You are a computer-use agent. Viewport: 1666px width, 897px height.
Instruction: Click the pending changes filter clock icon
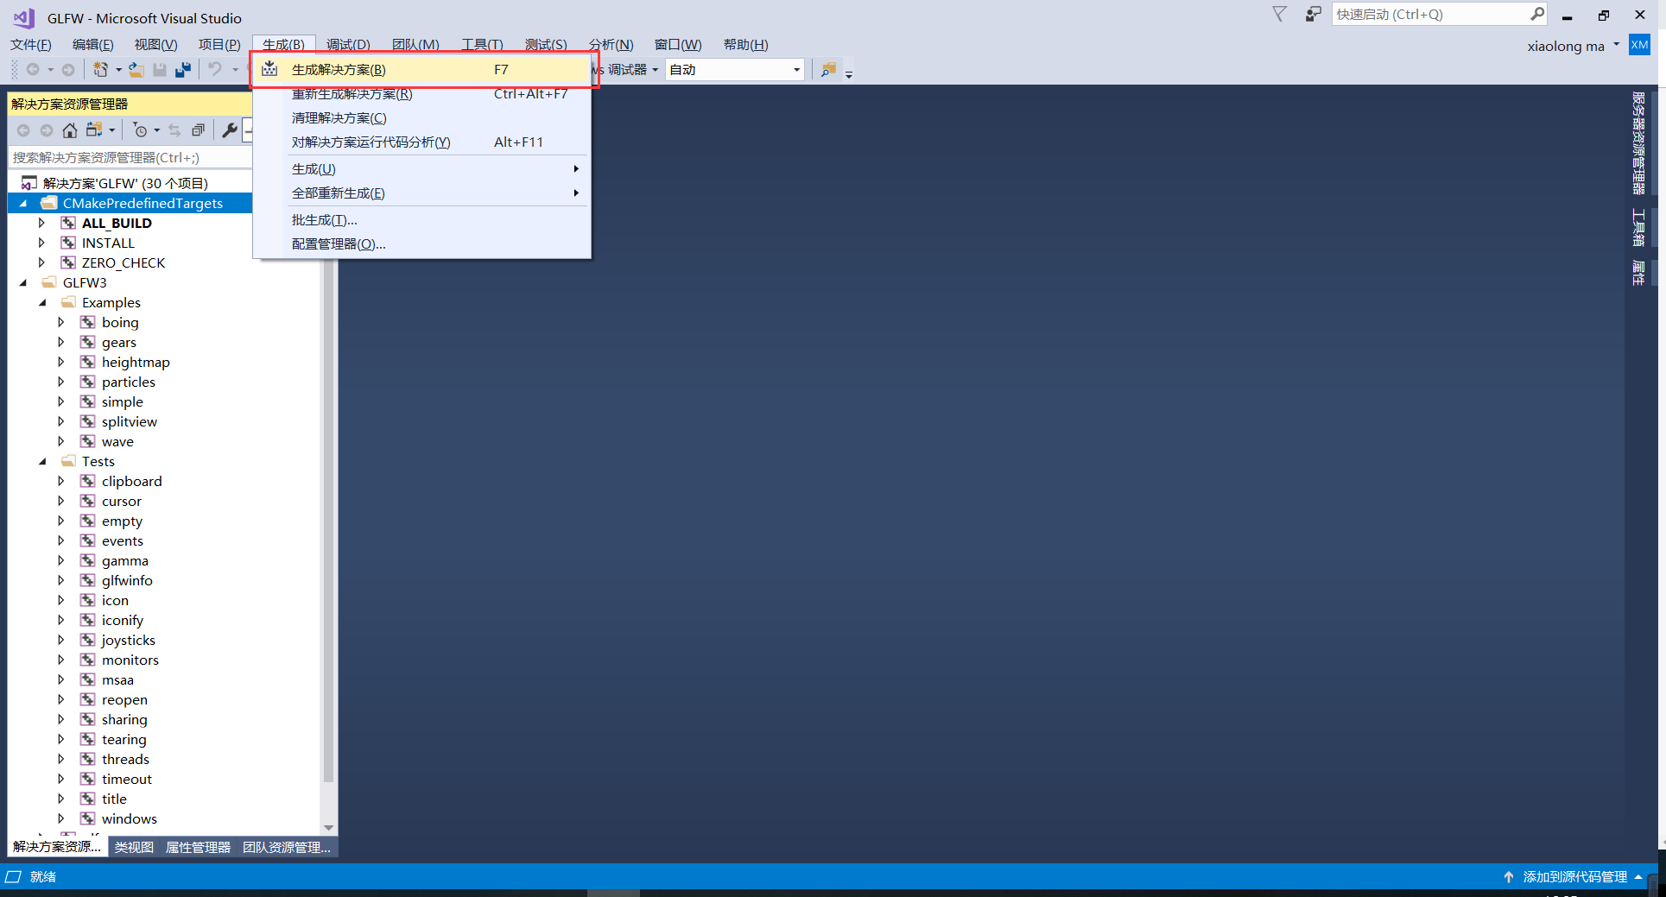tap(140, 130)
